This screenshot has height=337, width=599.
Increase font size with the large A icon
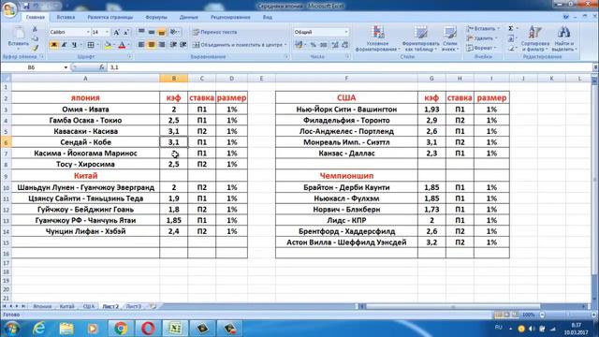117,33
